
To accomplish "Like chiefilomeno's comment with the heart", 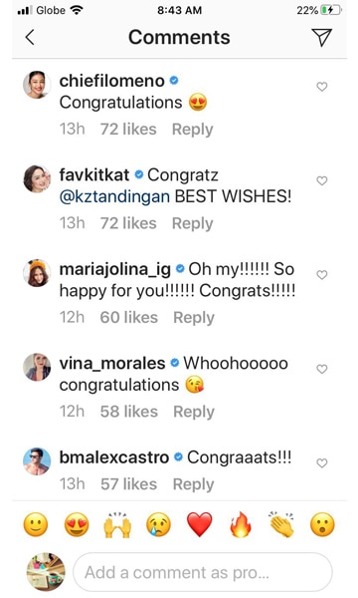I will pos(322,87).
